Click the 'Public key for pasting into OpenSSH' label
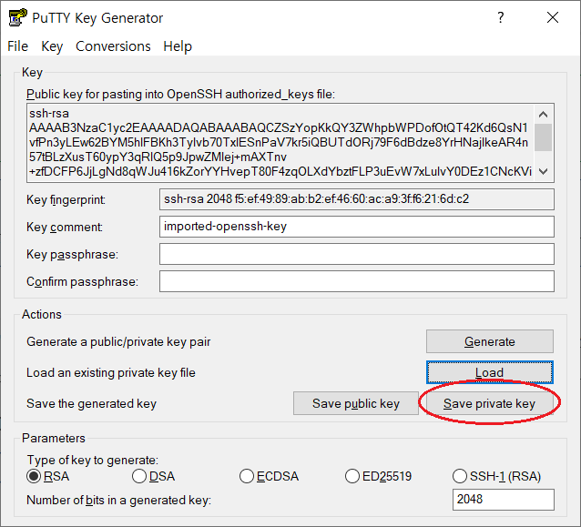The width and height of the screenshot is (581, 527). click(x=180, y=95)
